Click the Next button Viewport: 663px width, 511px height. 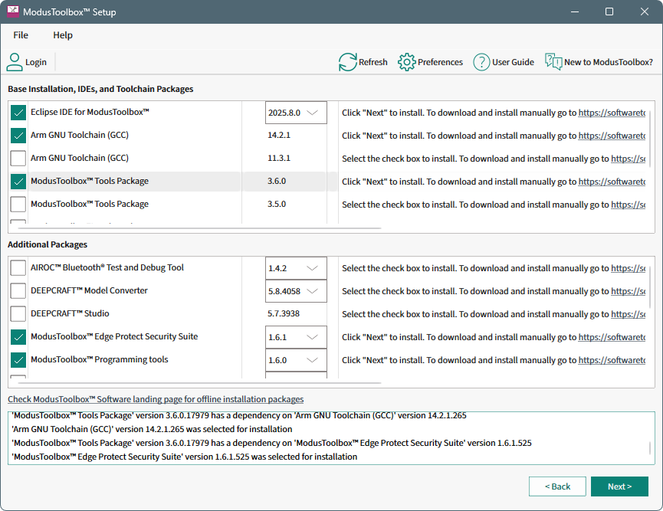[619, 486]
